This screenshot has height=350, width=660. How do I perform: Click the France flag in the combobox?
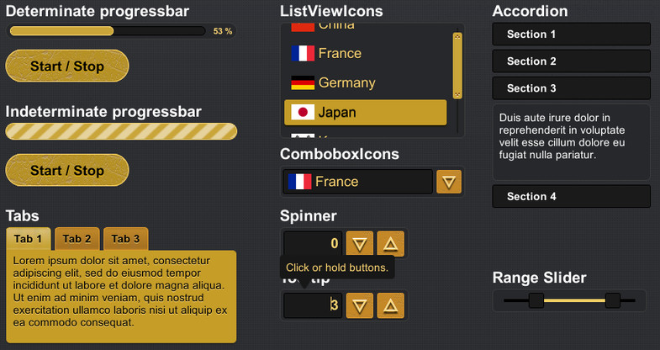299,182
